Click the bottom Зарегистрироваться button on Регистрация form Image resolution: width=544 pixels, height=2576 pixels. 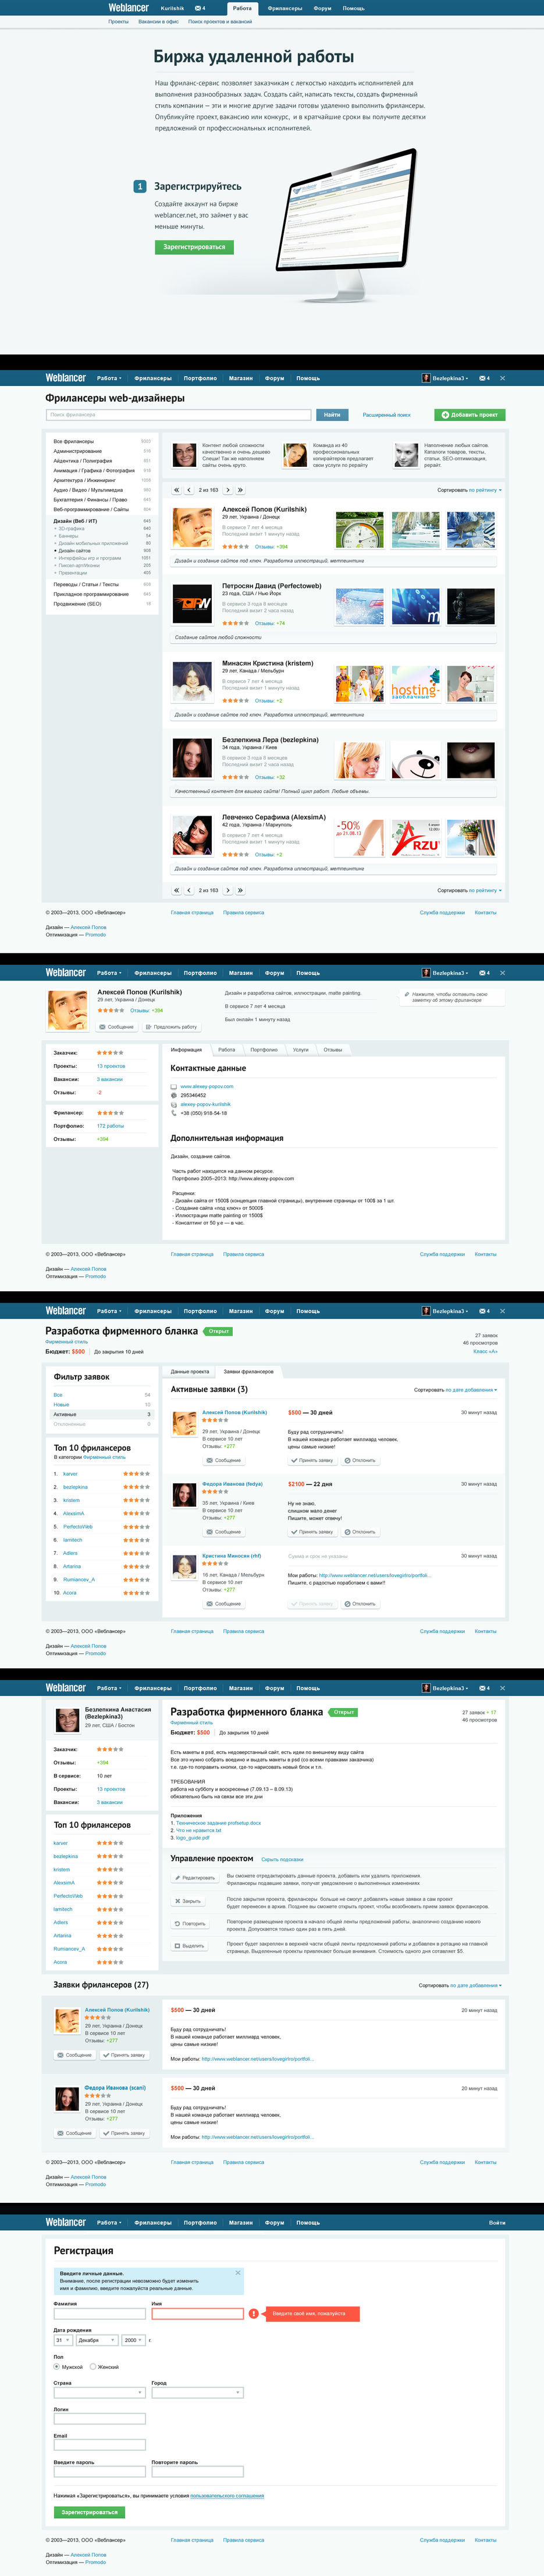coord(89,2512)
